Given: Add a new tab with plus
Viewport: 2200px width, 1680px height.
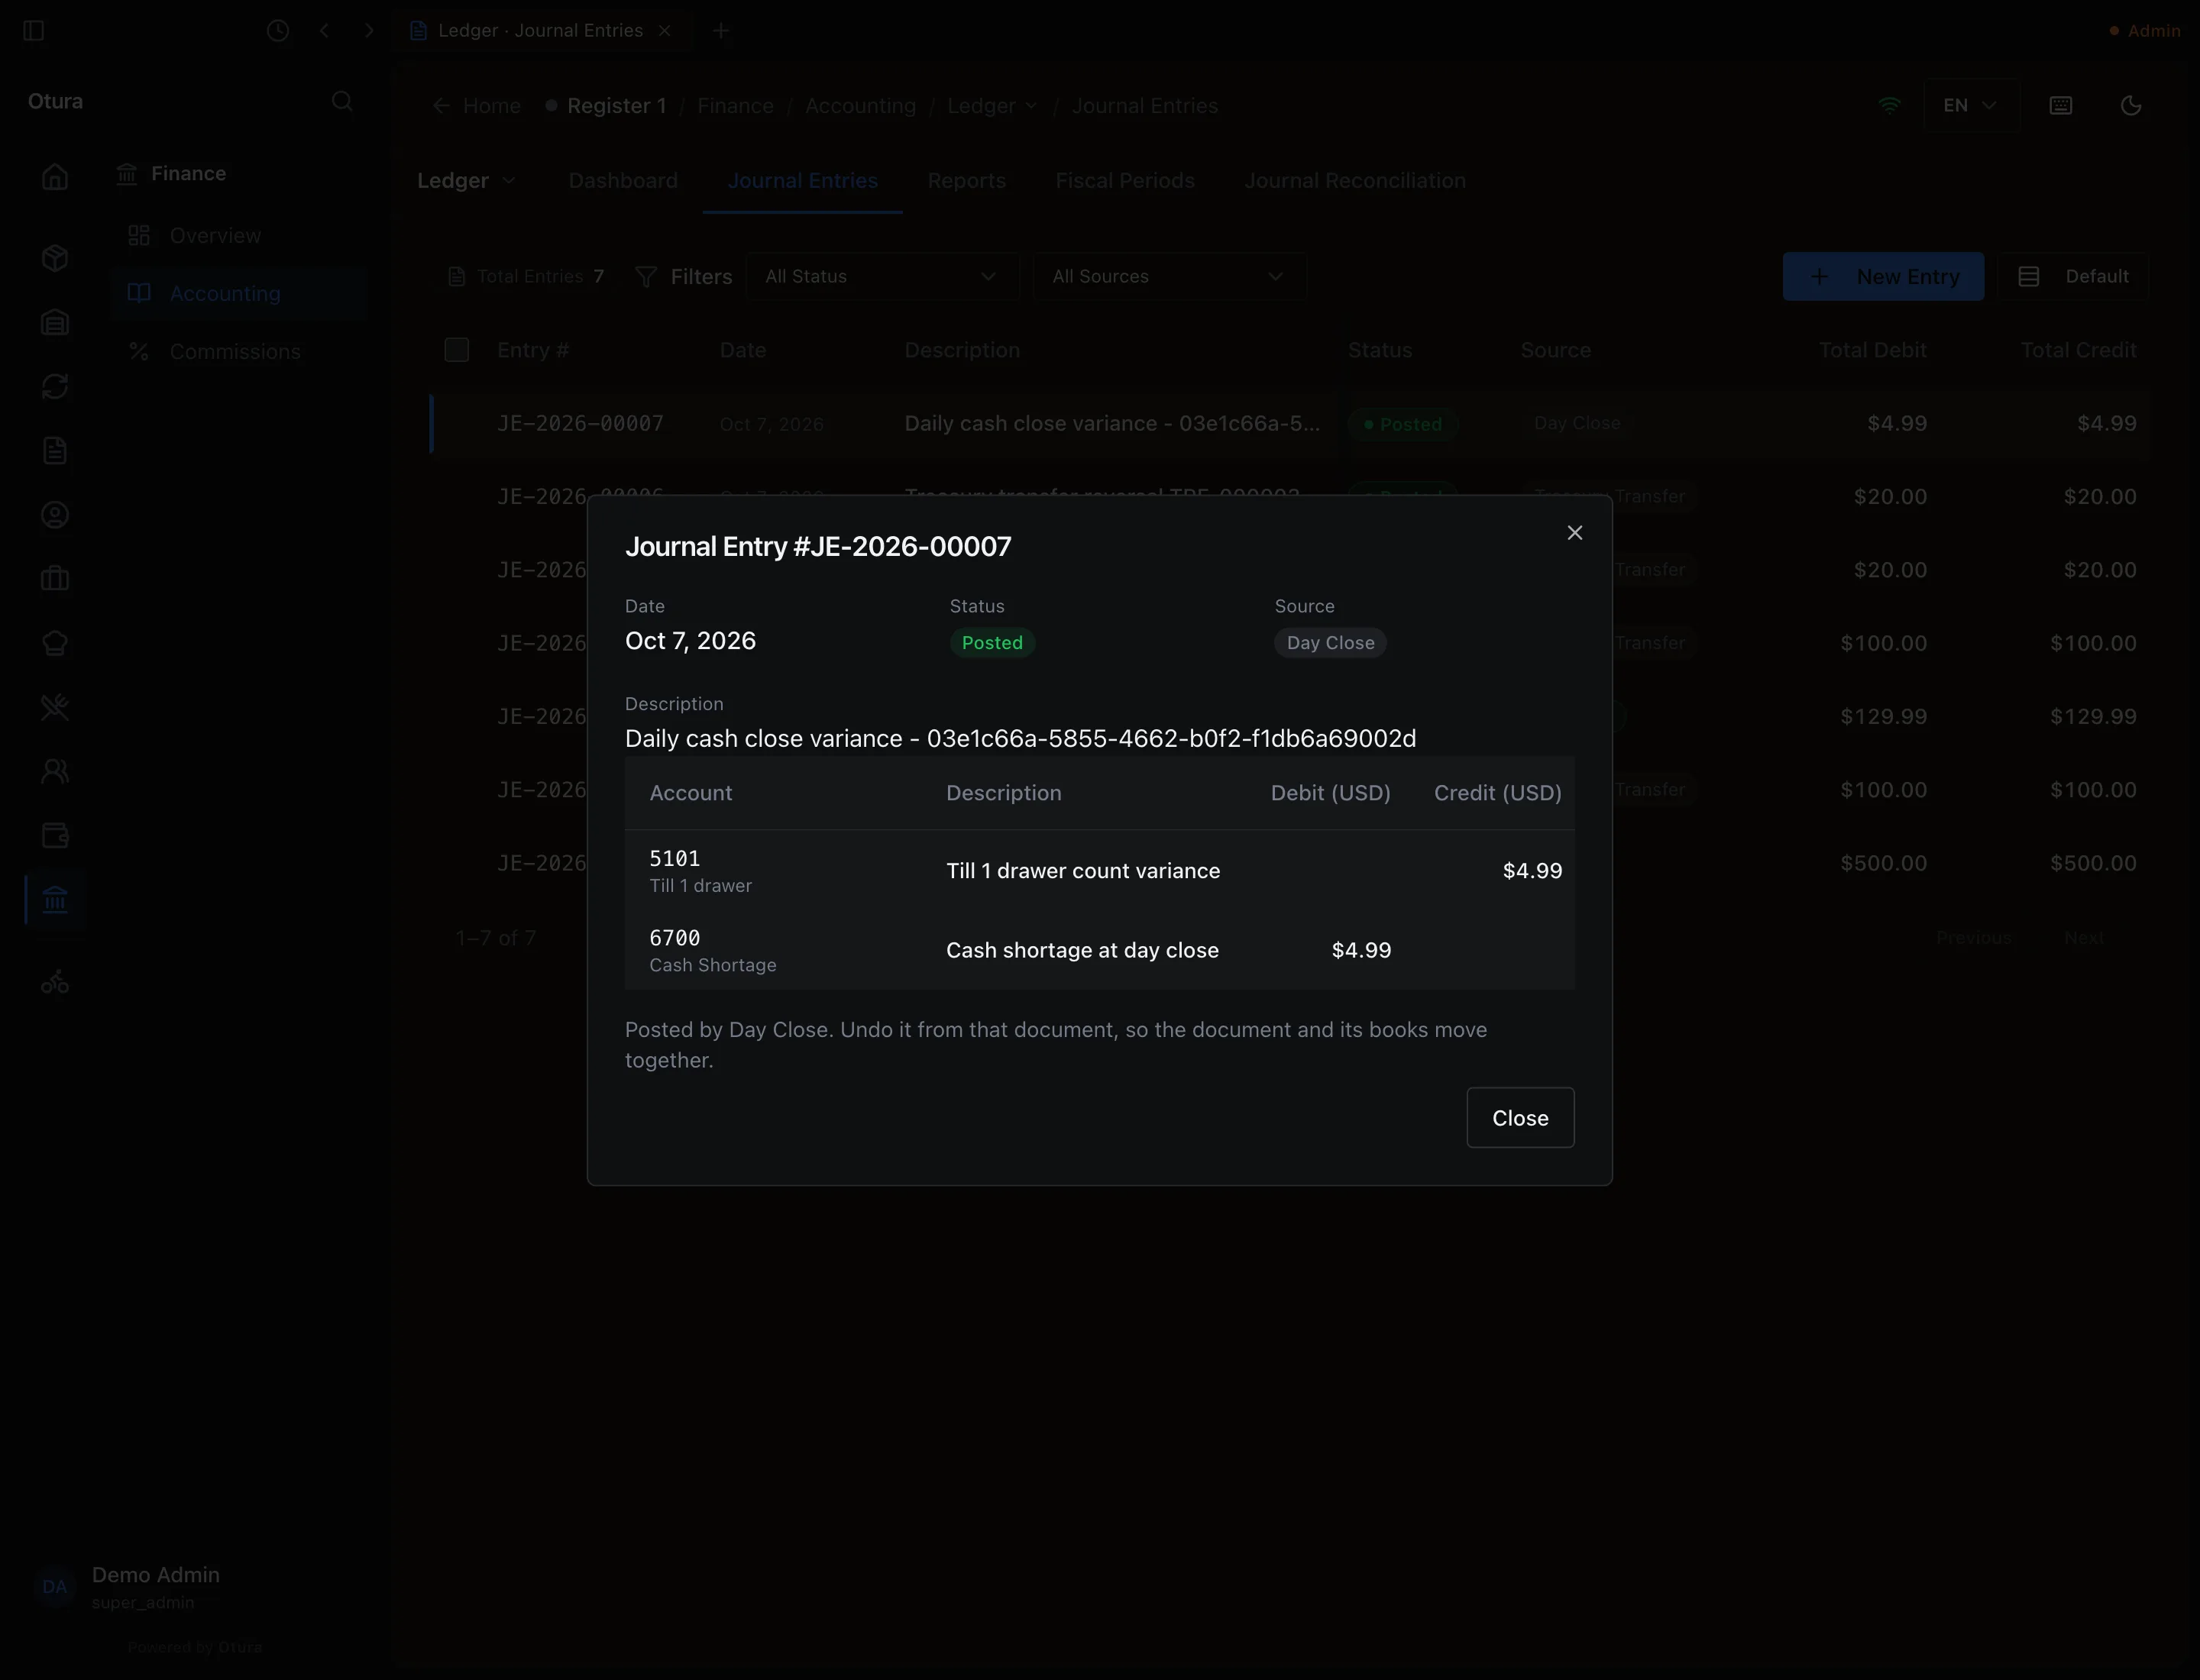Looking at the screenshot, I should pos(720,31).
